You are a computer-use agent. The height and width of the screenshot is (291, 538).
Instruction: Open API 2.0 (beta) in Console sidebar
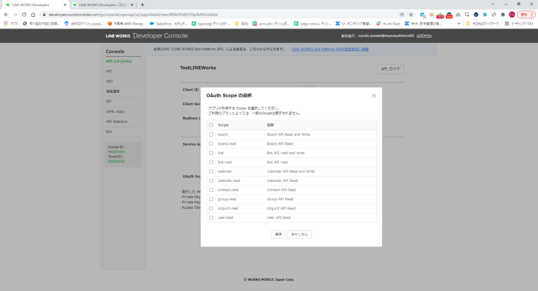pos(118,61)
